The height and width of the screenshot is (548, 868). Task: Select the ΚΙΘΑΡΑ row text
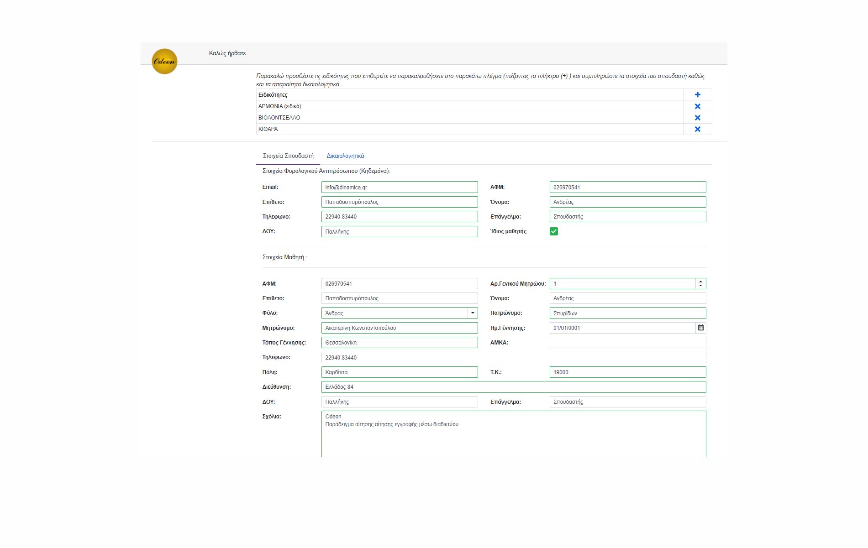point(268,129)
